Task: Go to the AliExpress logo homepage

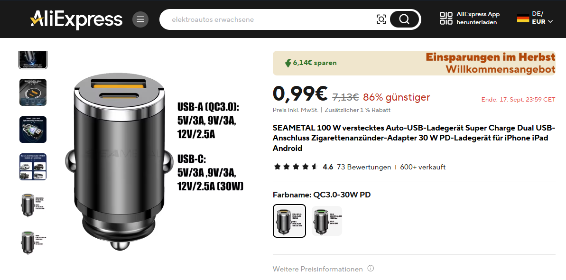Action: point(76,19)
